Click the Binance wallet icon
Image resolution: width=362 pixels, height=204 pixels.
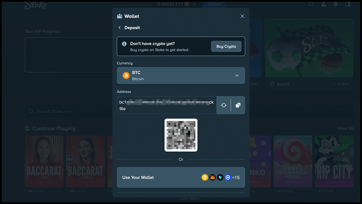point(205,177)
